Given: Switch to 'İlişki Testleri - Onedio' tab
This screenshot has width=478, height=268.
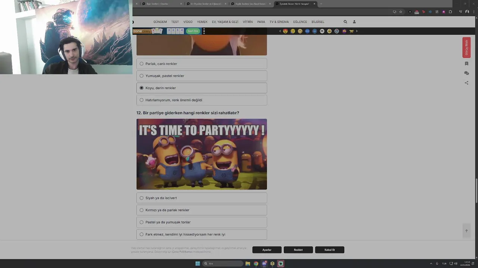Looking at the screenshot, I should point(162,4).
